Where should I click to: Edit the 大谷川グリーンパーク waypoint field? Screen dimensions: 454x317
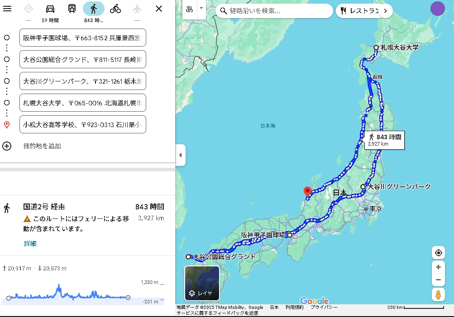tap(83, 81)
